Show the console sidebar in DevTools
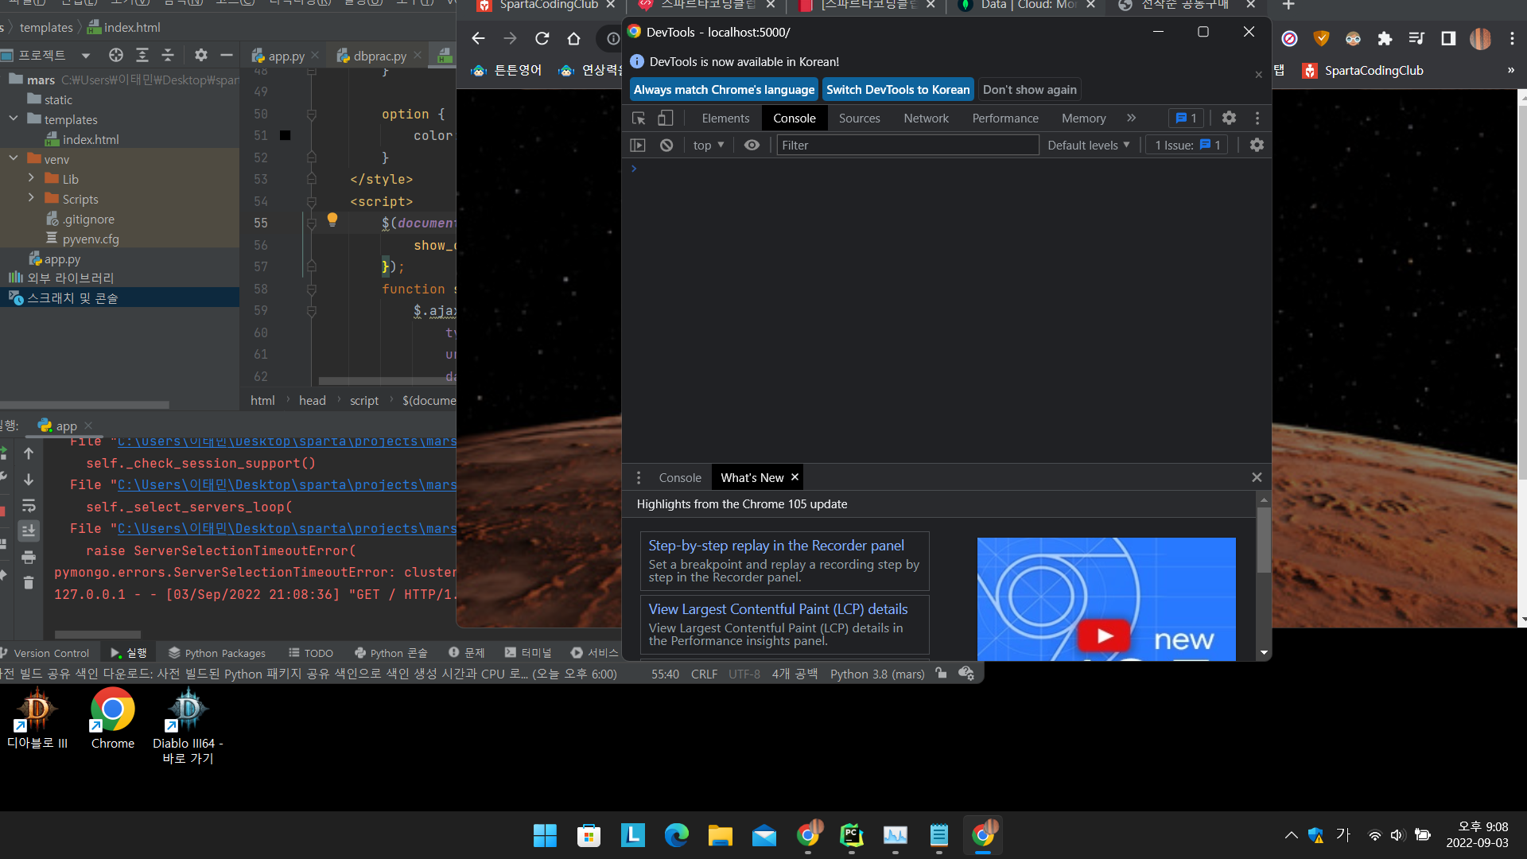 click(x=638, y=145)
